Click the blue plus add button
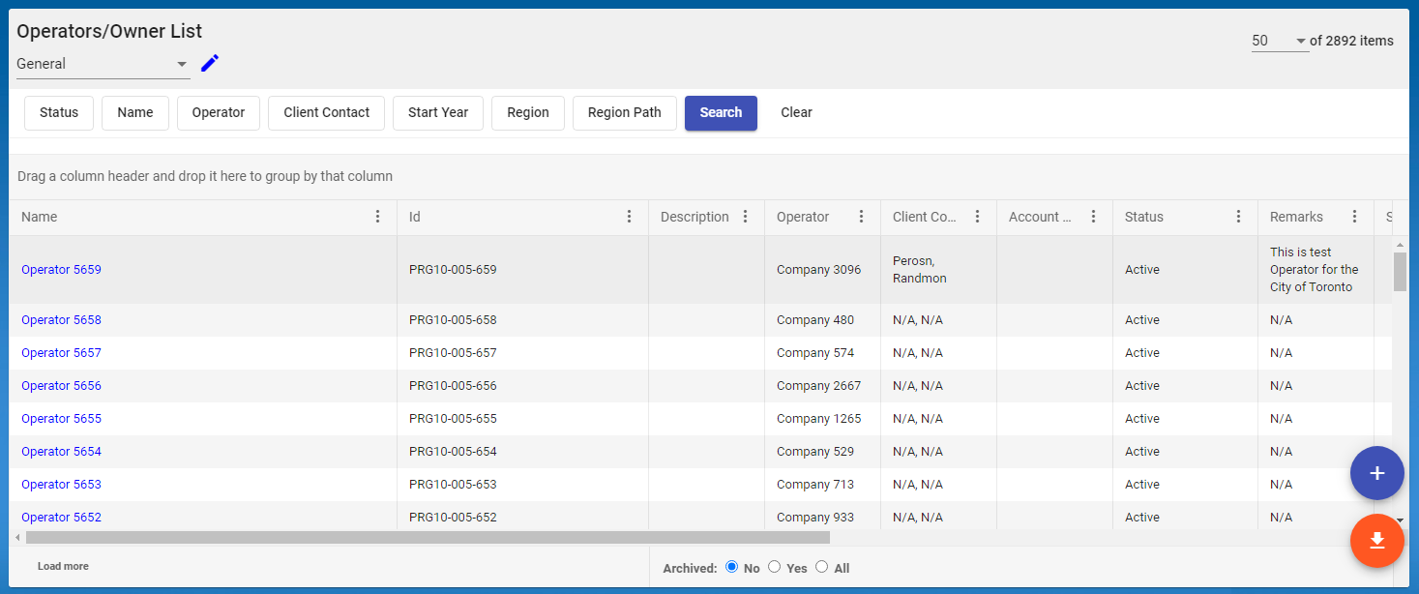Screen dimensions: 1419x594 click(1376, 473)
